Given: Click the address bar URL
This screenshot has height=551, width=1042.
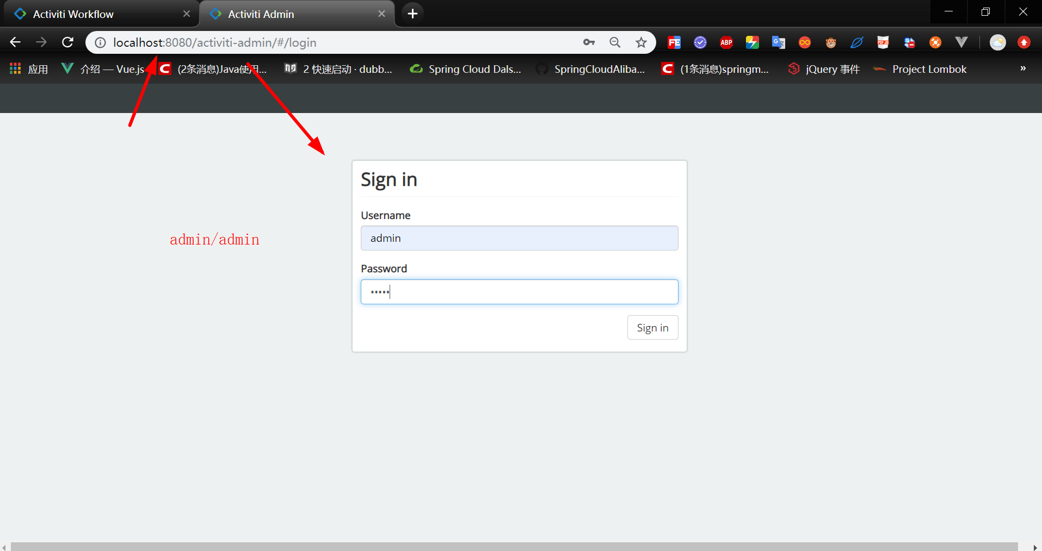Looking at the screenshot, I should pyautogui.click(x=215, y=42).
